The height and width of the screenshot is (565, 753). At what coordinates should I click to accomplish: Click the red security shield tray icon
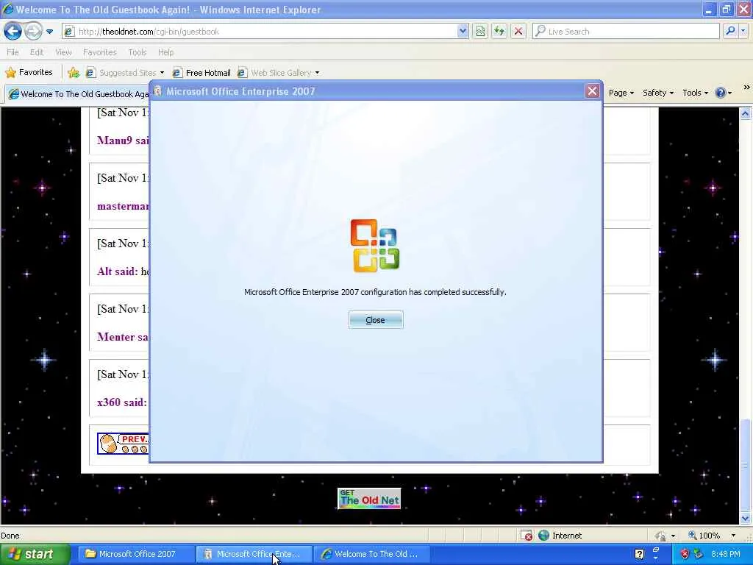[x=685, y=554]
